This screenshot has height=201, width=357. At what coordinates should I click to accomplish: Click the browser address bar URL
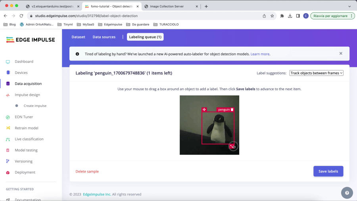pyautogui.click(x=86, y=16)
